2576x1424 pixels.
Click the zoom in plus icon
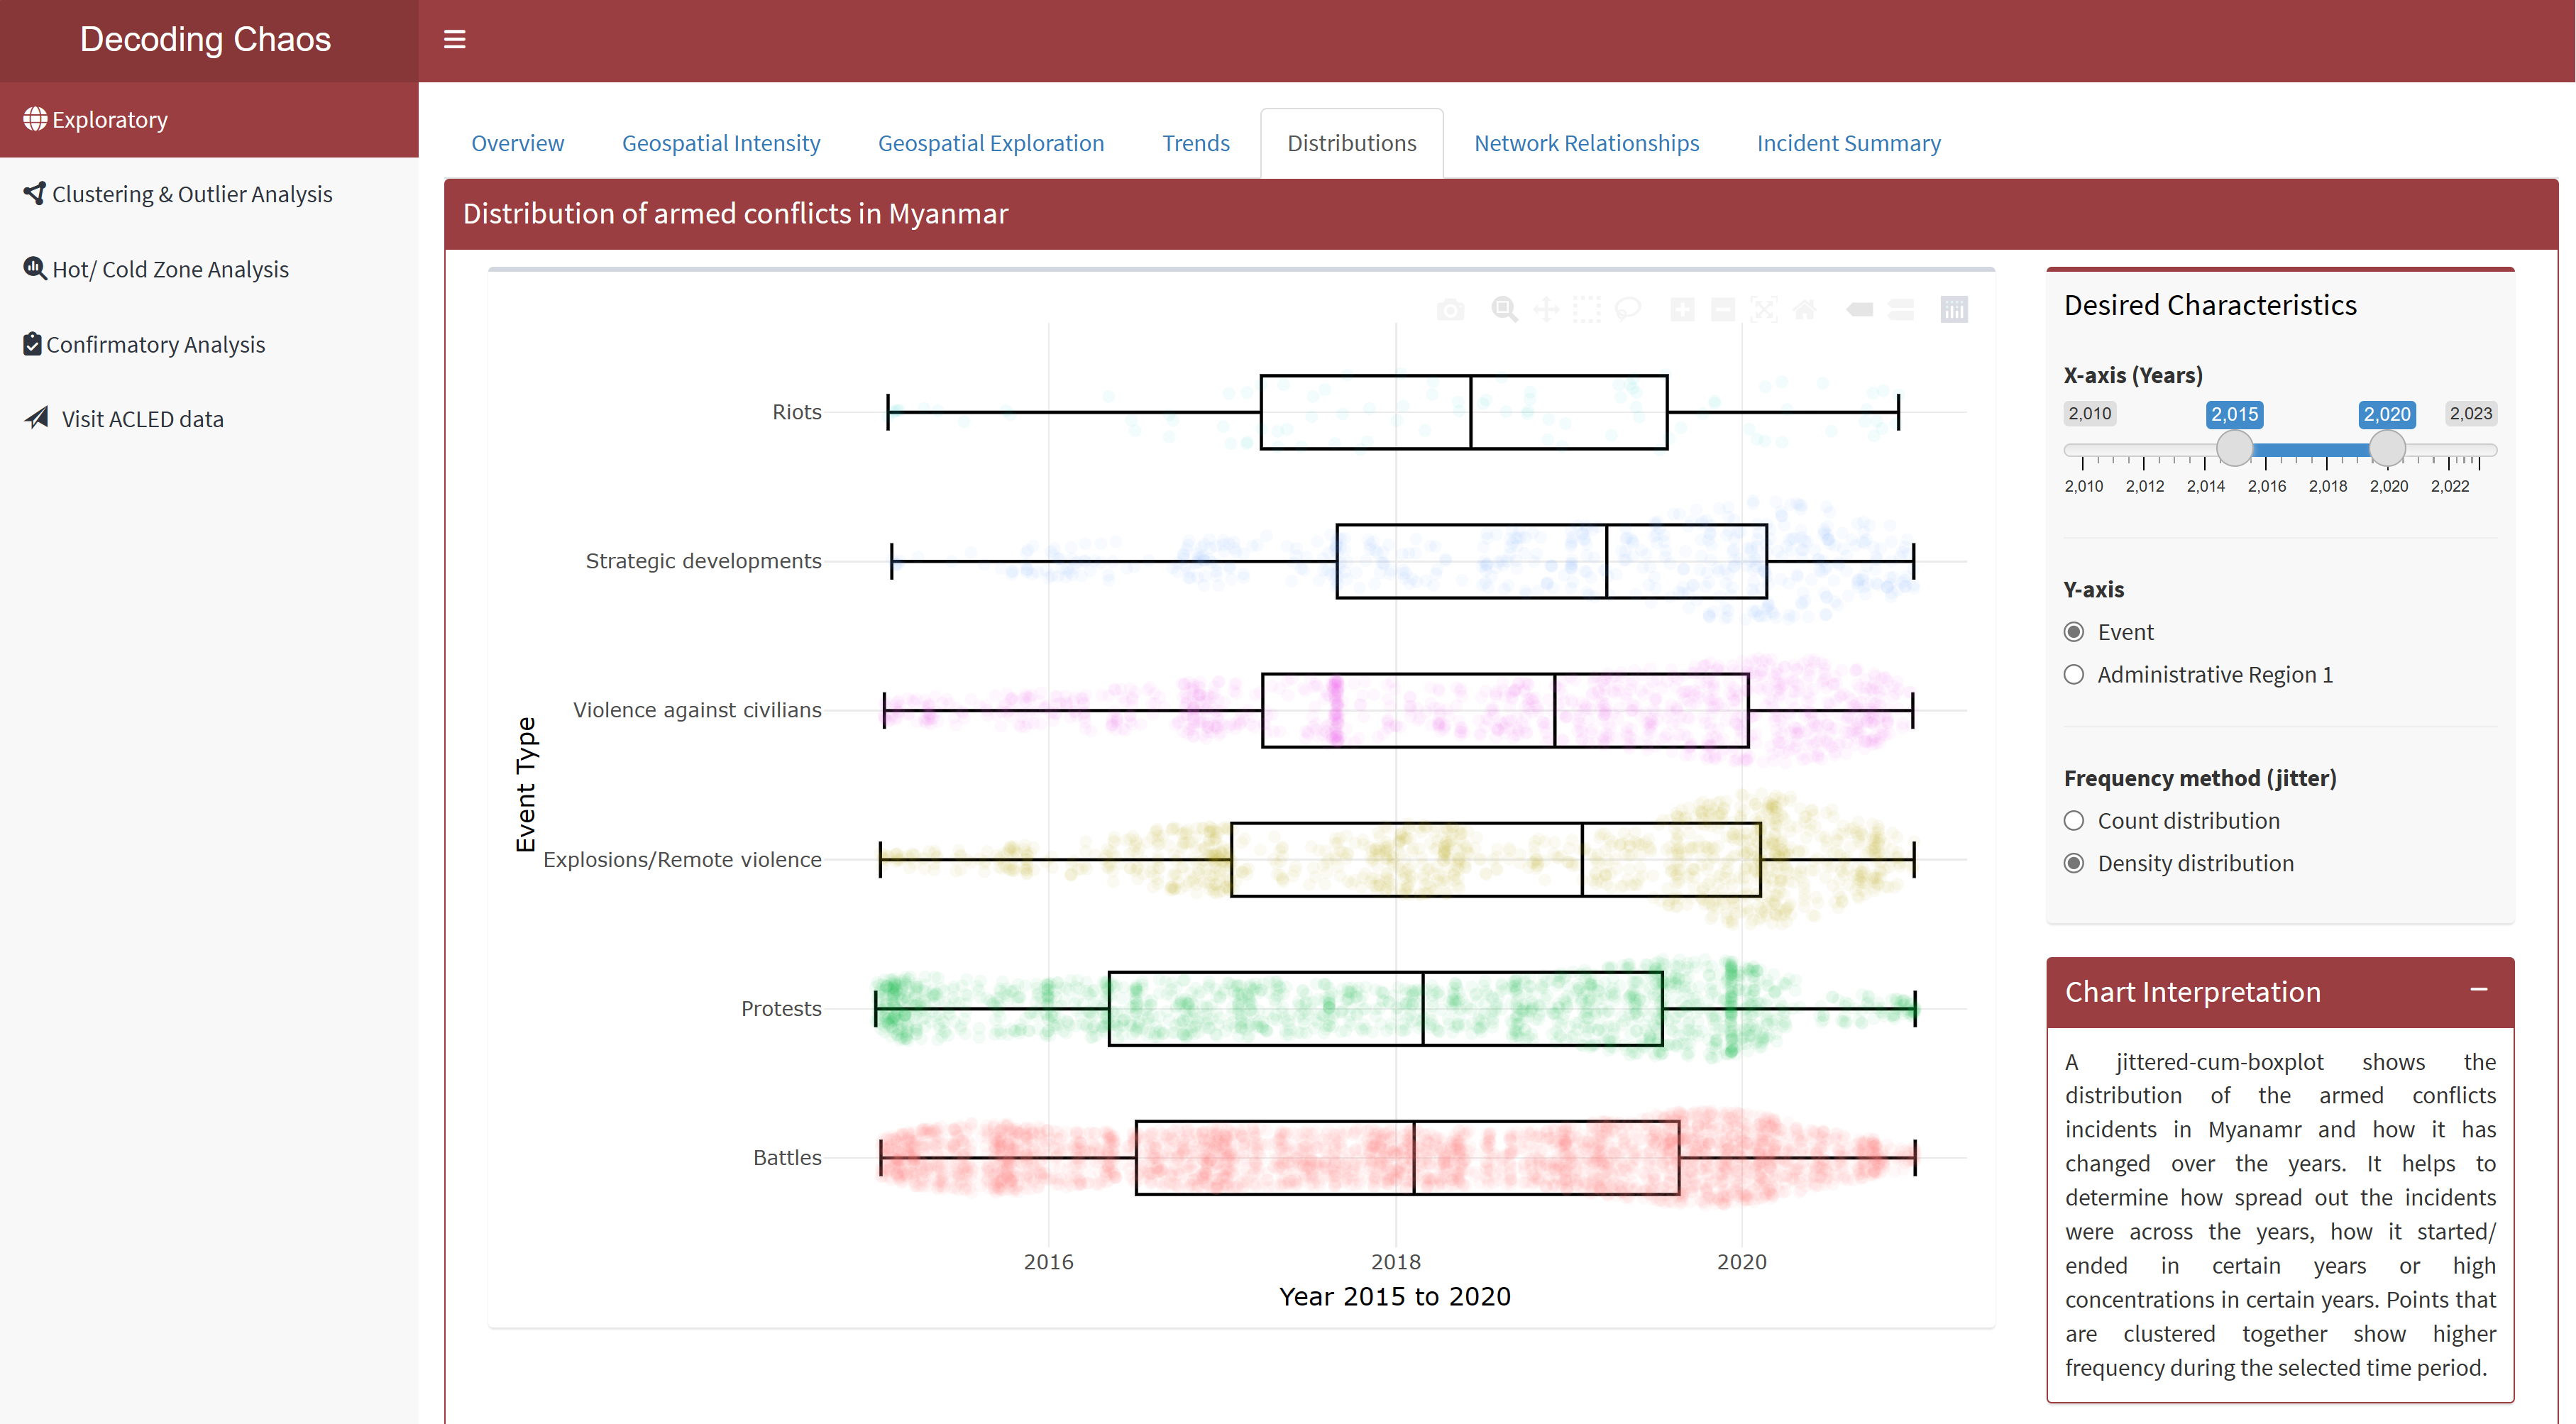click(1682, 310)
